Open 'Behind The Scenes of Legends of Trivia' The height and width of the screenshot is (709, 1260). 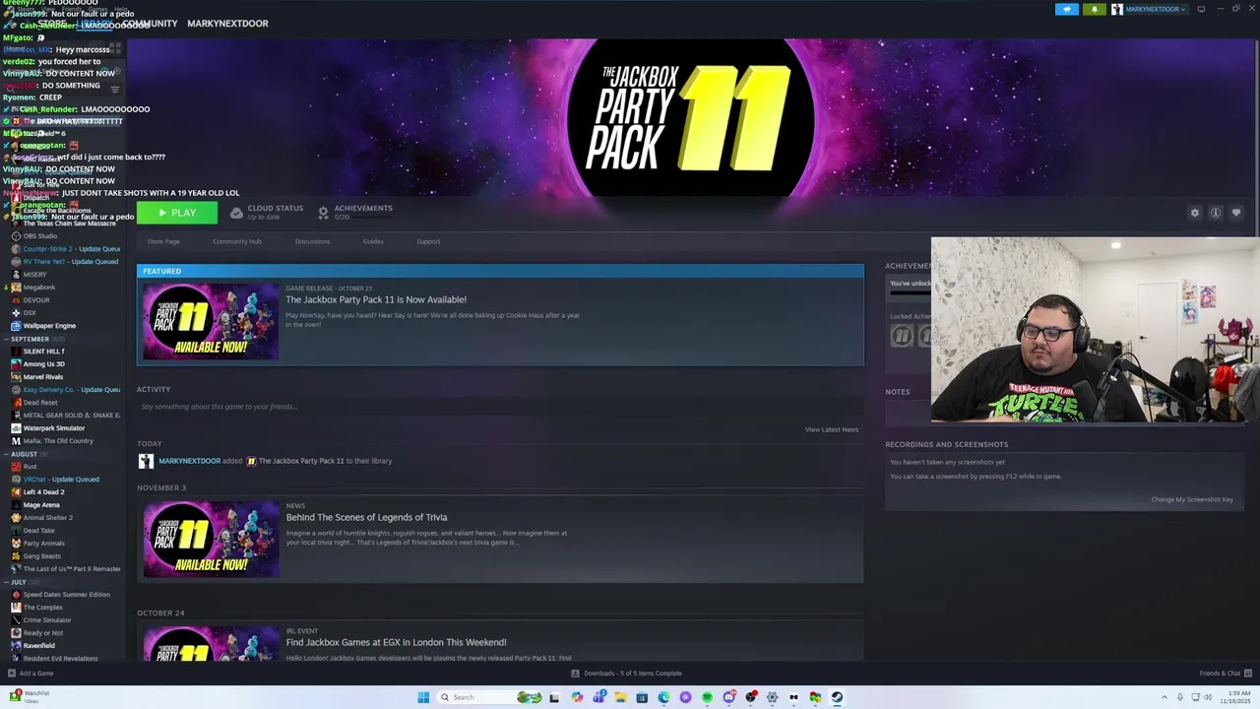(366, 517)
